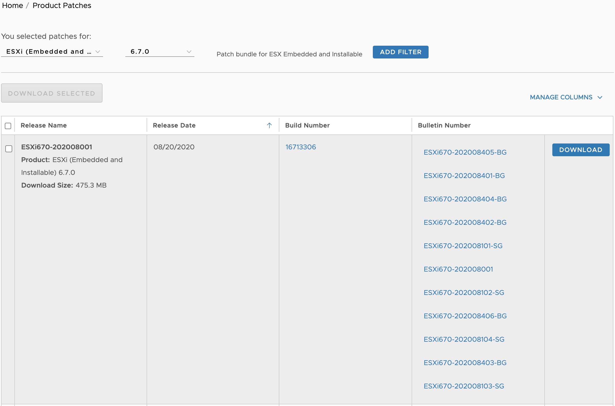Click the blue DOWNLOAD button

pos(580,150)
